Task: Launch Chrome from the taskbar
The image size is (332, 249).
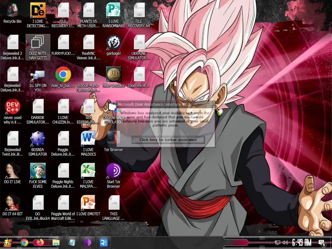Action: click(24, 243)
